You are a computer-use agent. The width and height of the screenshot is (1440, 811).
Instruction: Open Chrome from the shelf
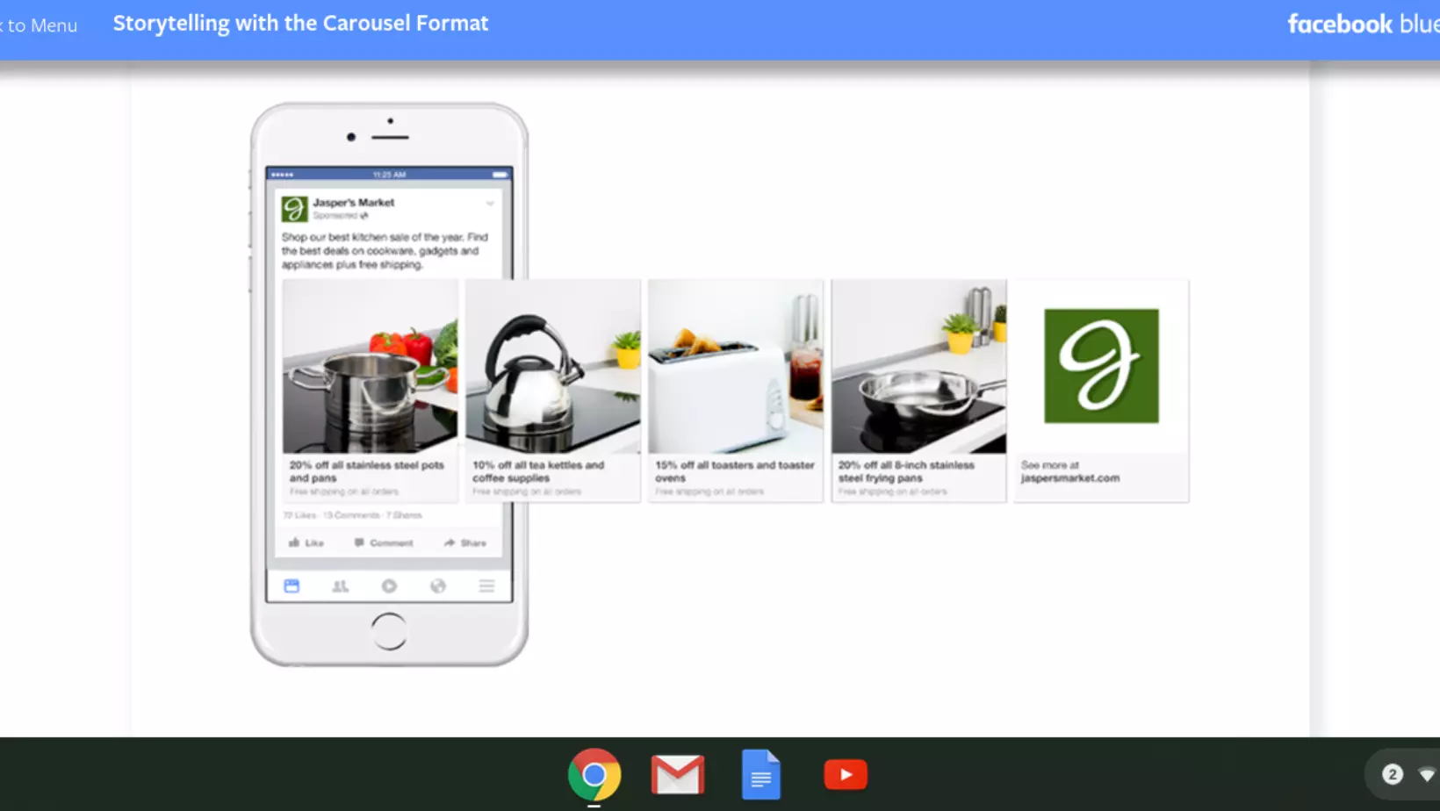coord(594,774)
